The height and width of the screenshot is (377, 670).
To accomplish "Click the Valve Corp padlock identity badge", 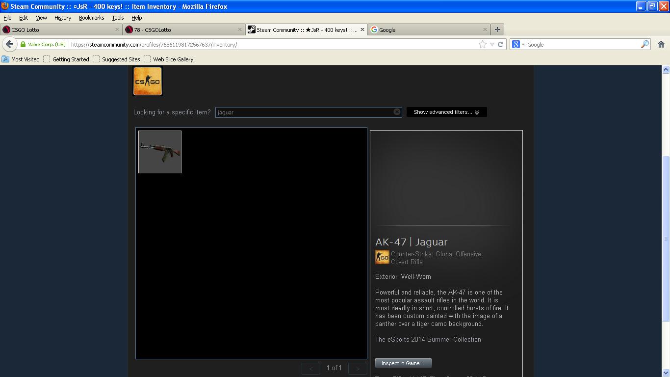I will coord(43,44).
